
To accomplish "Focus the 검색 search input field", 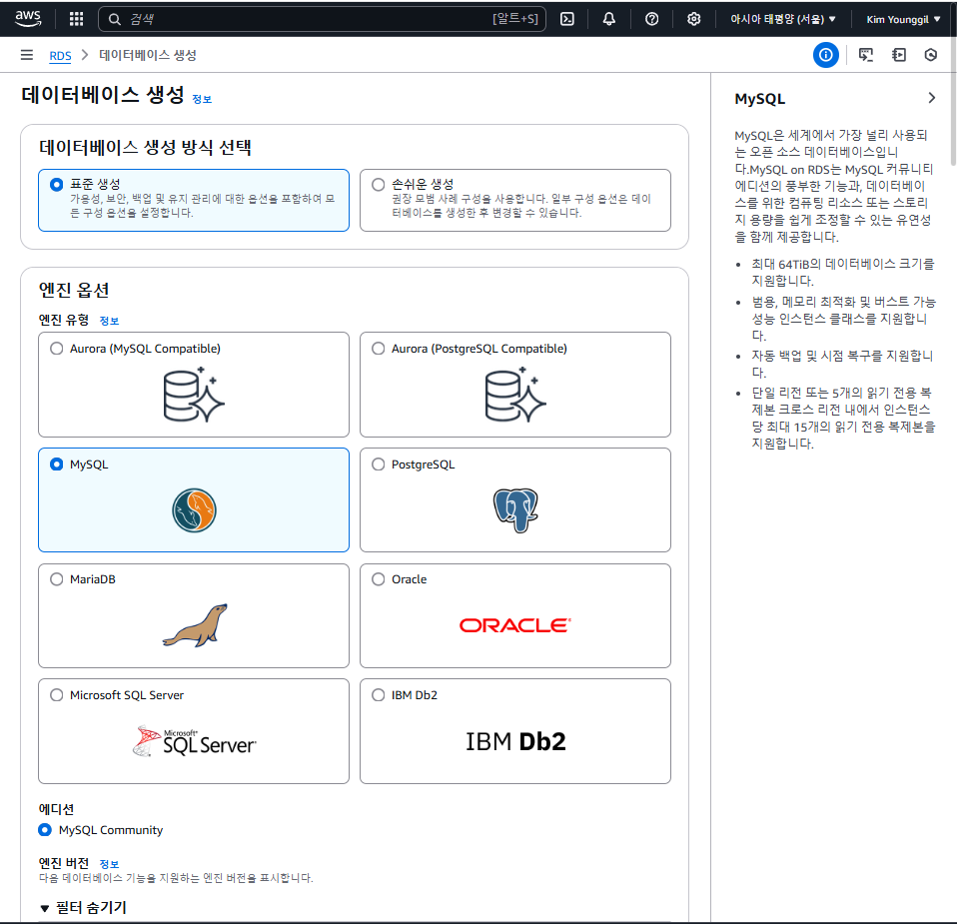I will point(322,20).
